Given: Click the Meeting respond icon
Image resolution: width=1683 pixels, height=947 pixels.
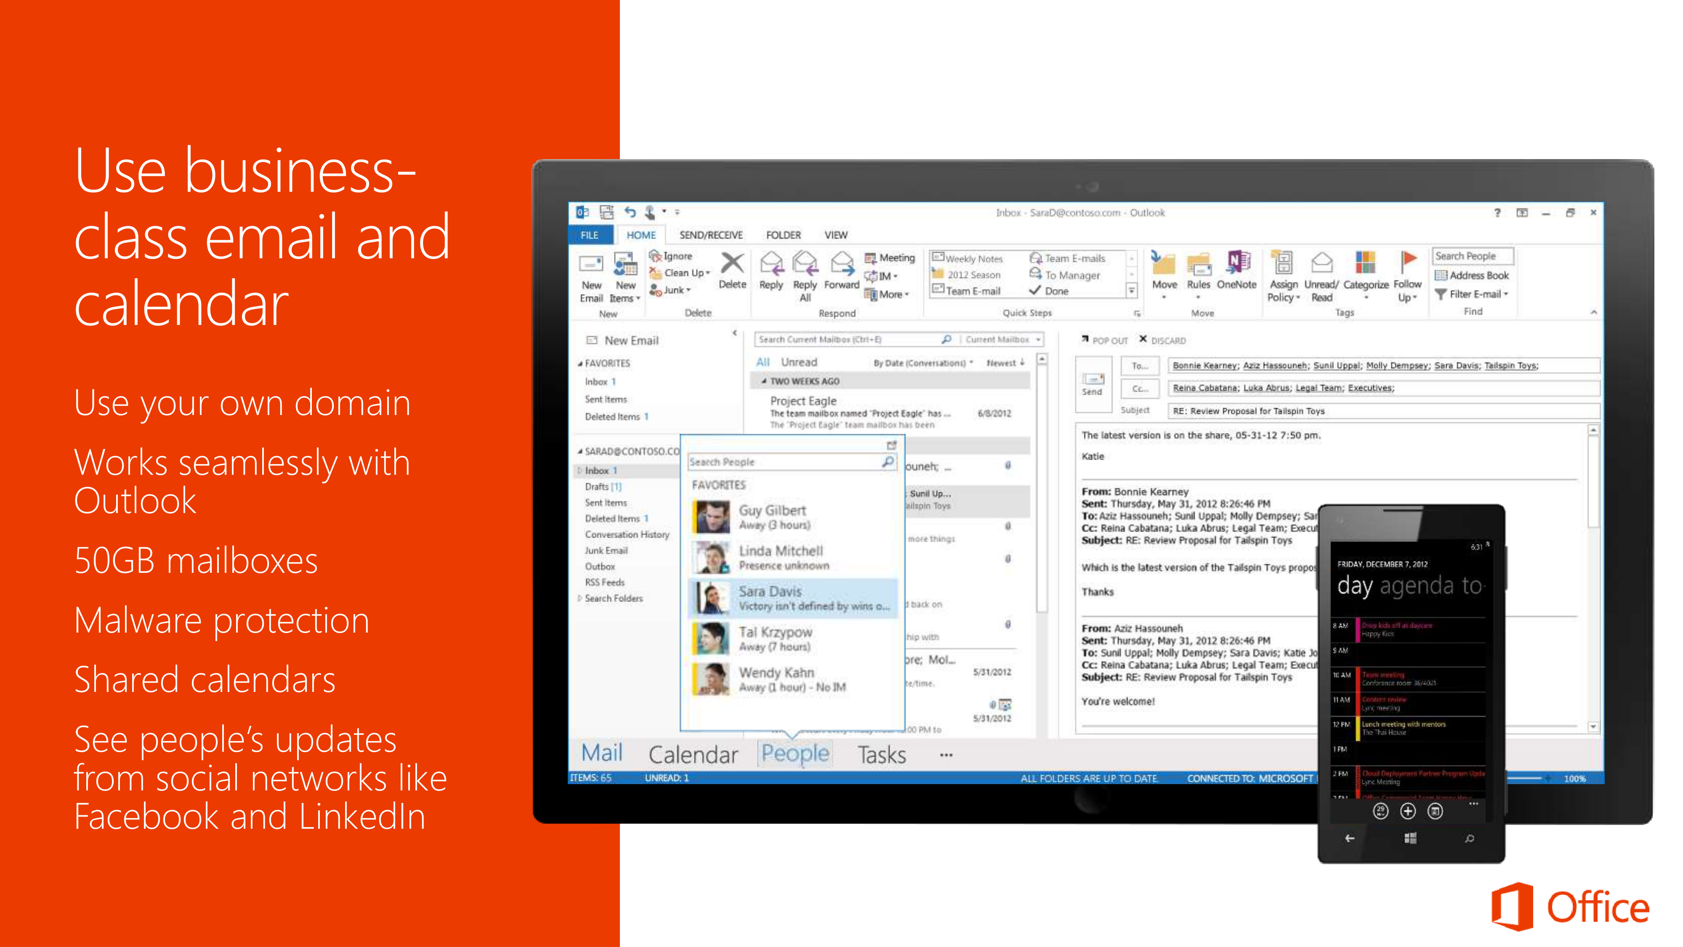Looking at the screenshot, I should point(870,258).
